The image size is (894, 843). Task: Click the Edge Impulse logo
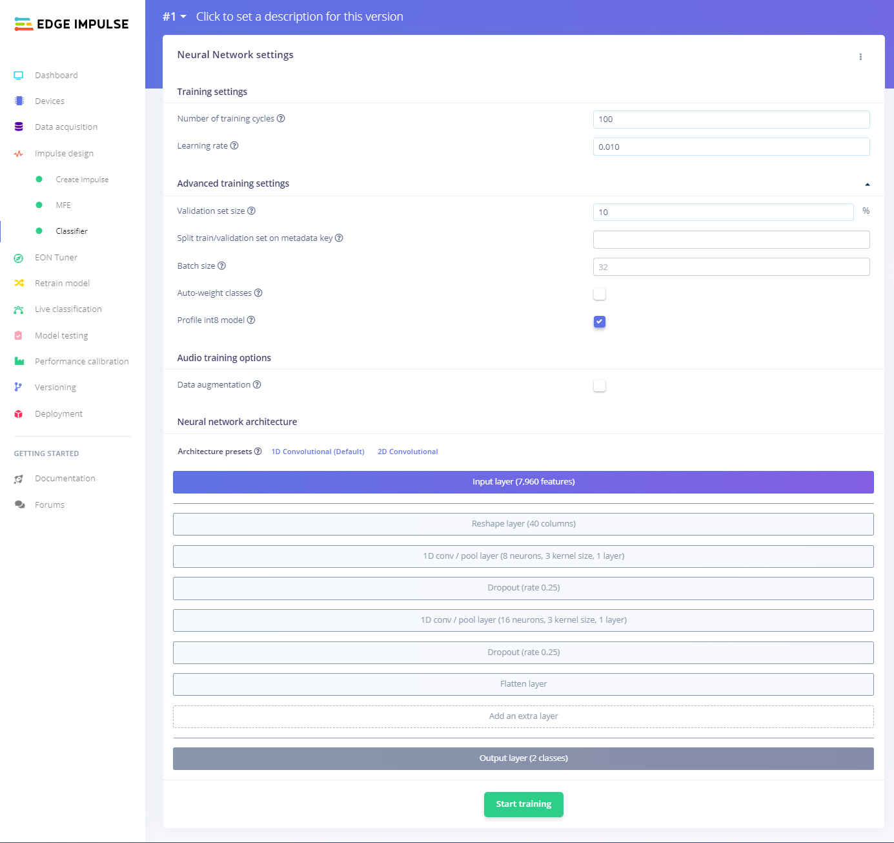coord(71,24)
